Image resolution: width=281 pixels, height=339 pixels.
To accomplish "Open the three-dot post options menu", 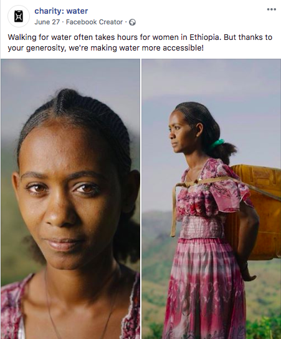I will (271, 9).
